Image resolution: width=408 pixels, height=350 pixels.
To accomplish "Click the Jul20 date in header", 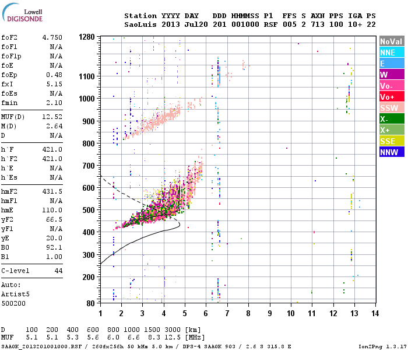I will [196, 24].
